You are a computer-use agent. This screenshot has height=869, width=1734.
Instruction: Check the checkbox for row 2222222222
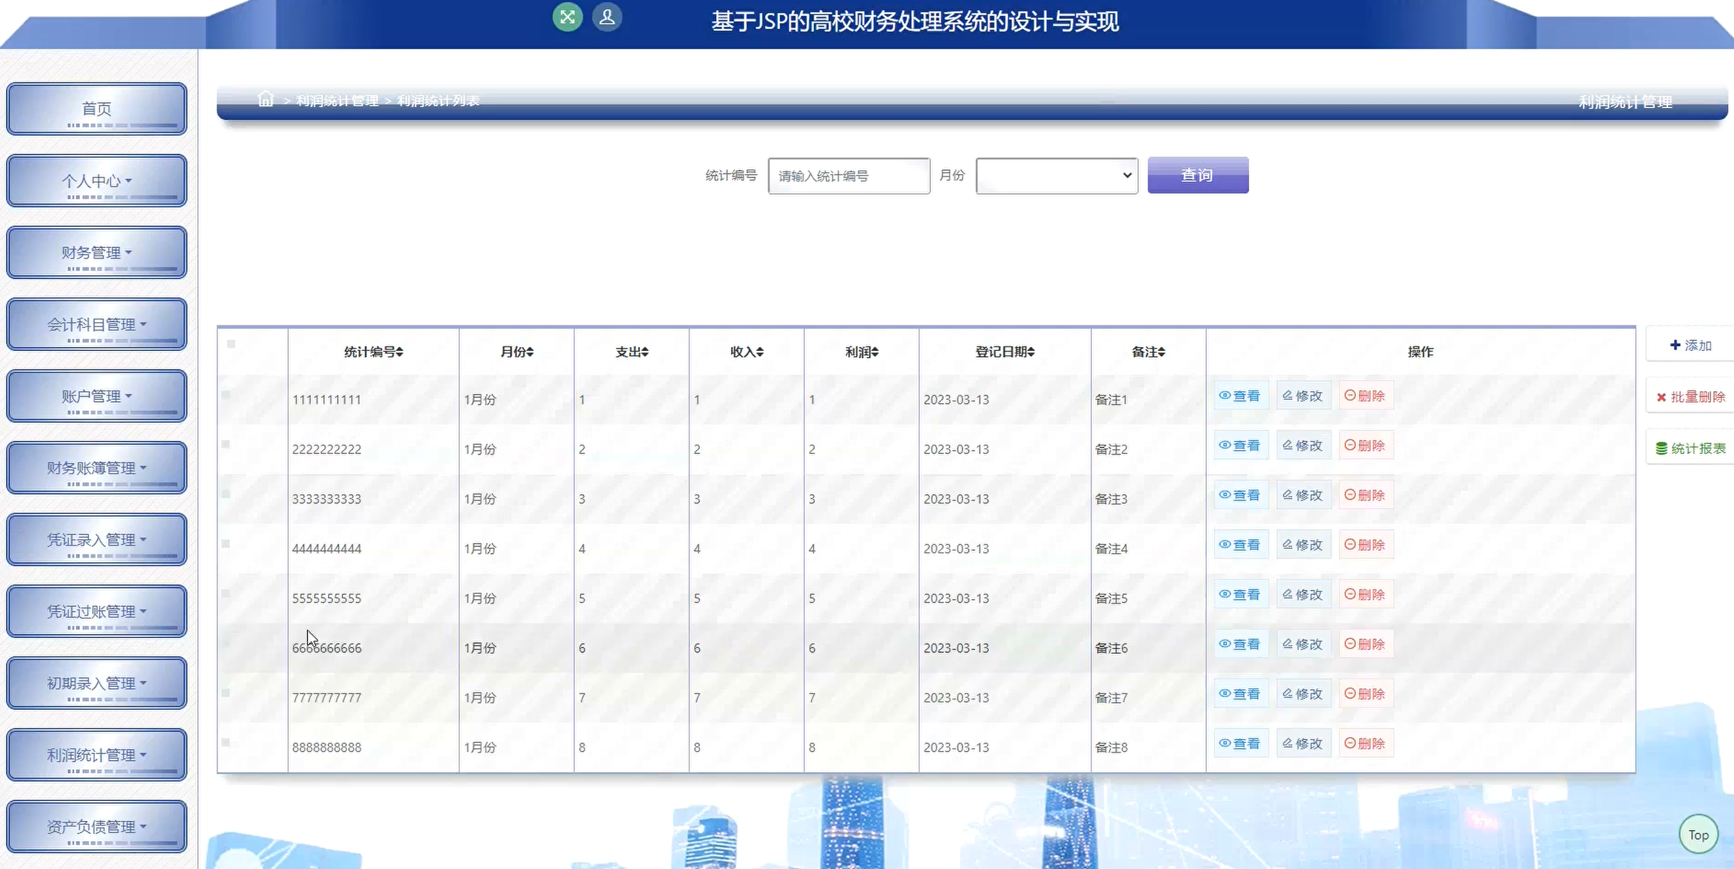point(226,444)
